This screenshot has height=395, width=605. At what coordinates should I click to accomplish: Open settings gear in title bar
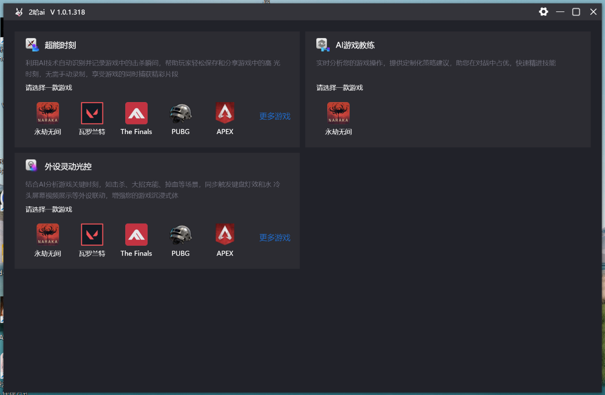tap(544, 12)
